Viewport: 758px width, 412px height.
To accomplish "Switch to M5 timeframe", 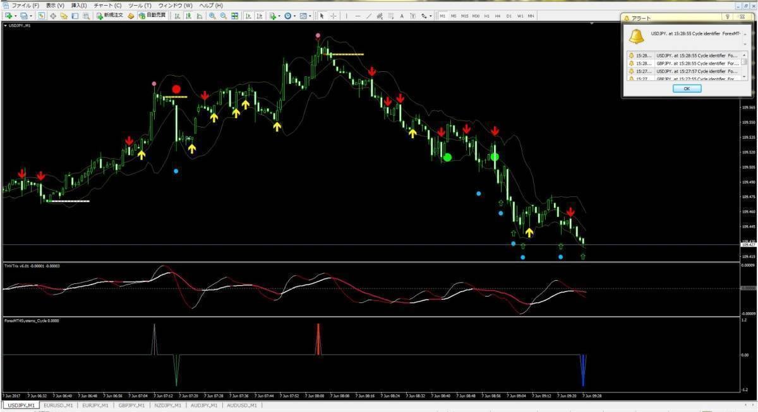I will click(454, 16).
